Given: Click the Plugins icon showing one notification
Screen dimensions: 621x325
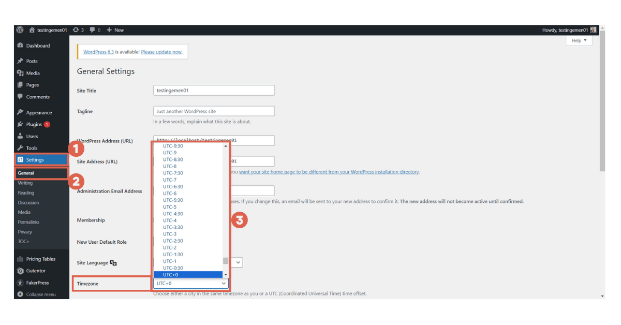Looking at the screenshot, I should [x=20, y=124].
